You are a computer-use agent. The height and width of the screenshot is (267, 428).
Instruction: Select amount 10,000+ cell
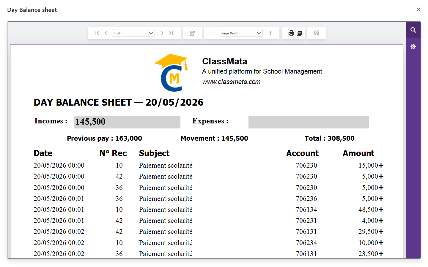pyautogui.click(x=371, y=243)
